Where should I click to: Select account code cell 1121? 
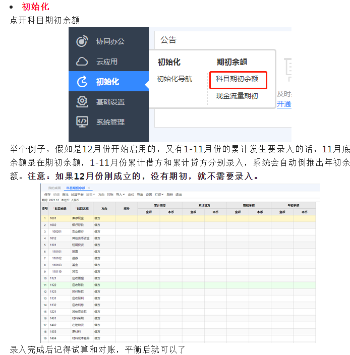(60, 278)
